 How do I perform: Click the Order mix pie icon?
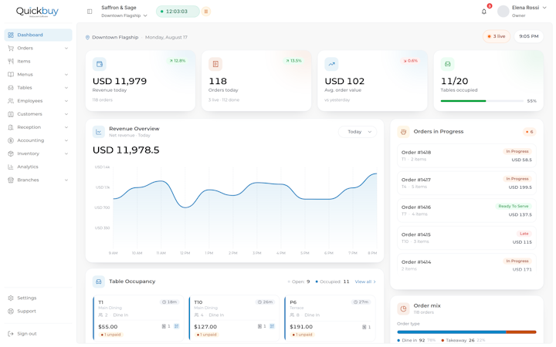(x=403, y=308)
